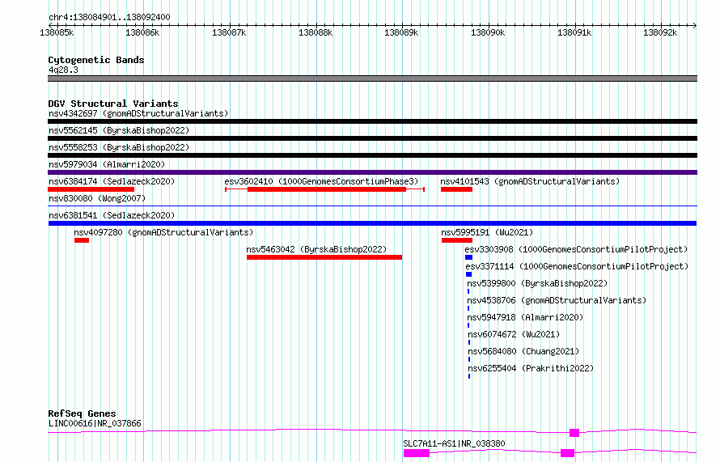Select the red bar under nsv6384174
Screen dimensions: 720x462
coord(91,189)
